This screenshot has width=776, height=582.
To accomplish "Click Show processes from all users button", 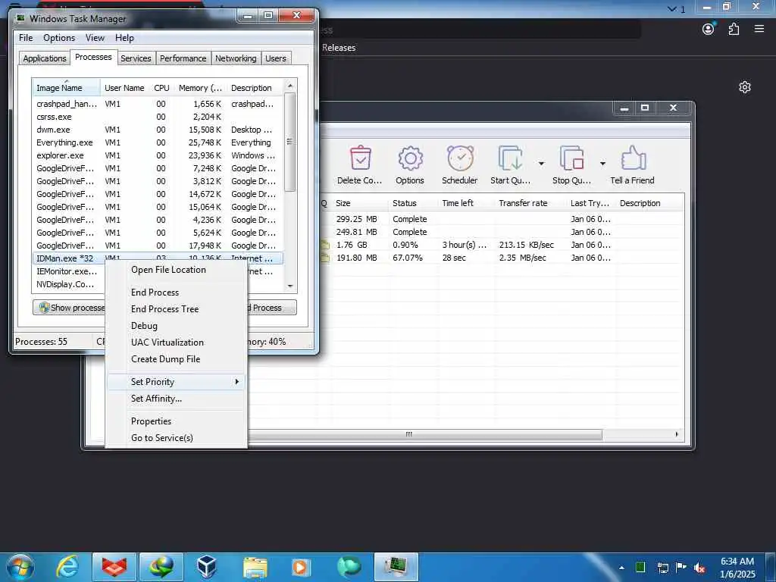I will (x=69, y=308).
